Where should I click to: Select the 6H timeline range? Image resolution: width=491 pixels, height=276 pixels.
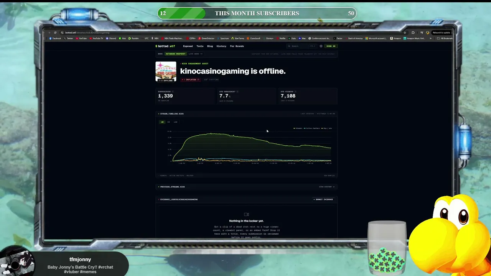point(168,122)
